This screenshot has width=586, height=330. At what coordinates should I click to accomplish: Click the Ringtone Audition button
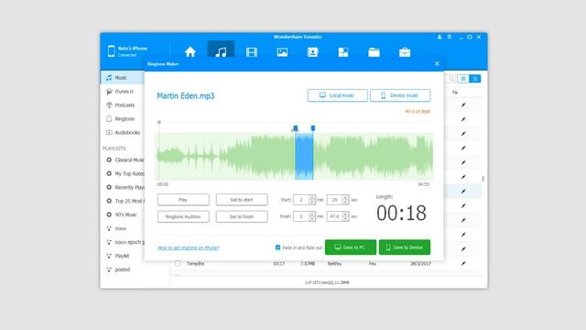coord(183,216)
